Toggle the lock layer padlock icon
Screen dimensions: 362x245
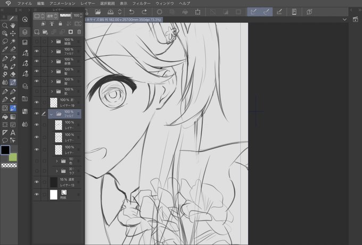point(60,23)
